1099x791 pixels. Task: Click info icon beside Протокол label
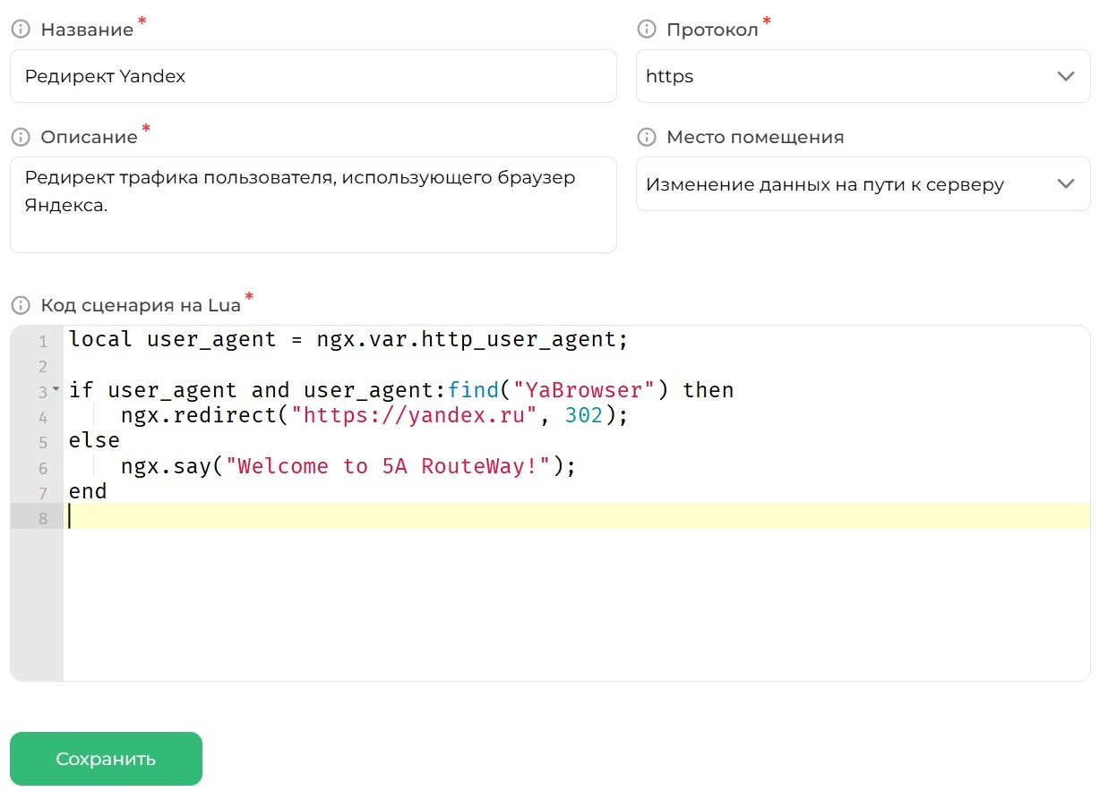(645, 30)
